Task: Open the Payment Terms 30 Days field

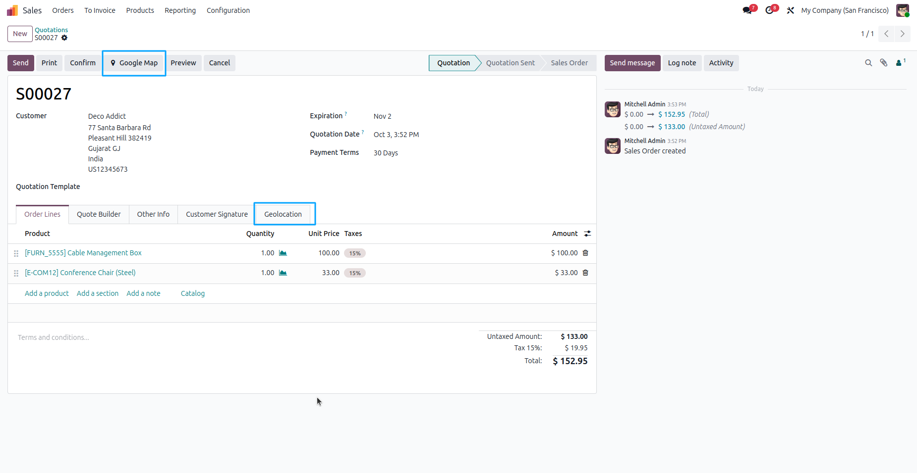Action: point(386,153)
